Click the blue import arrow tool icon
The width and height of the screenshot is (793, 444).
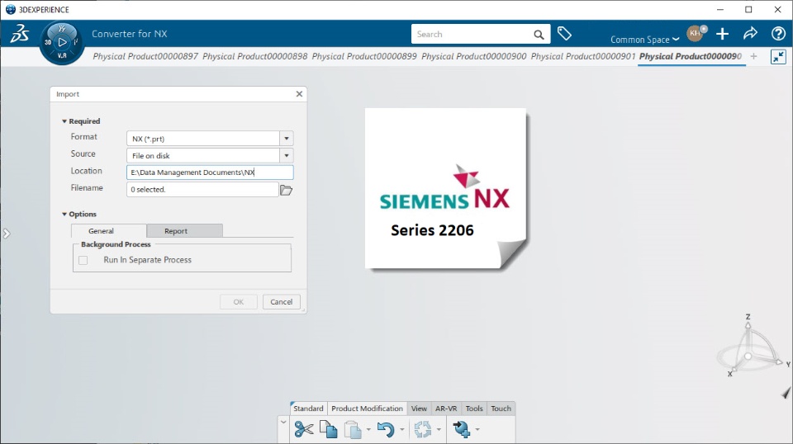pyautogui.click(x=461, y=429)
